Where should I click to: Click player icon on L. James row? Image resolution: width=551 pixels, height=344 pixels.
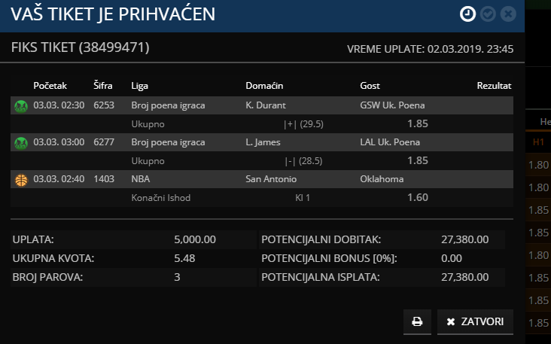pyautogui.click(x=21, y=143)
